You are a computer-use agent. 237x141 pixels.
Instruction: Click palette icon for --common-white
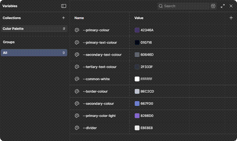(x=77, y=79)
